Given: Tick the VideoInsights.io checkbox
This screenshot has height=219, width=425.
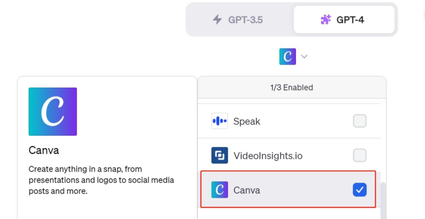Looking at the screenshot, I should click(360, 155).
